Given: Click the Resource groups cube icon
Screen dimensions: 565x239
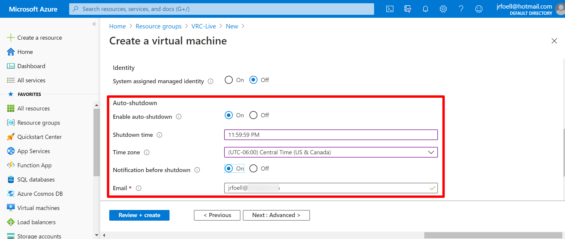Looking at the screenshot, I should pos(11,123).
